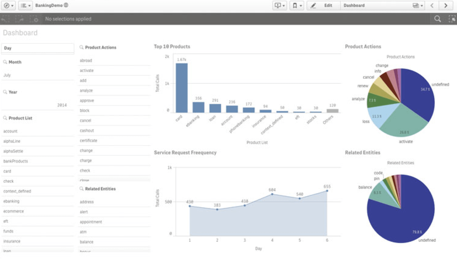This screenshot has width=457, height=259.
Task: Go to the previous sheet arrow
Action: coord(432,6)
